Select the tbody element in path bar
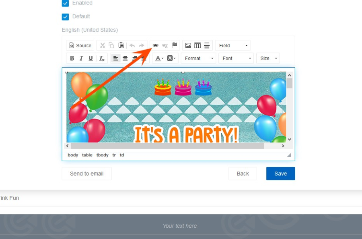 [x=102, y=155]
